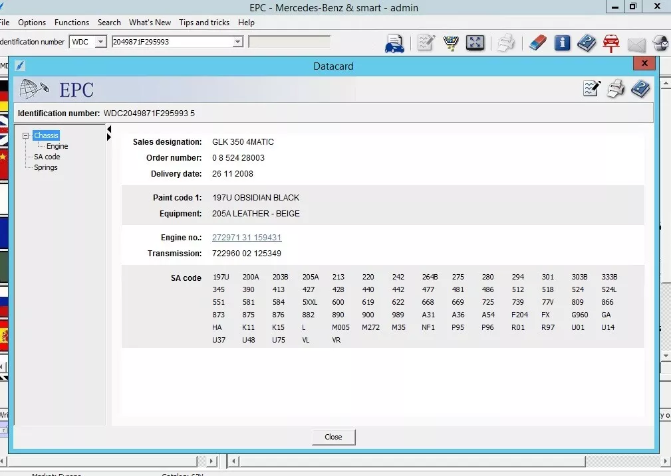671x476 pixels.
Task: Open the blue information icon
Action: 562,42
